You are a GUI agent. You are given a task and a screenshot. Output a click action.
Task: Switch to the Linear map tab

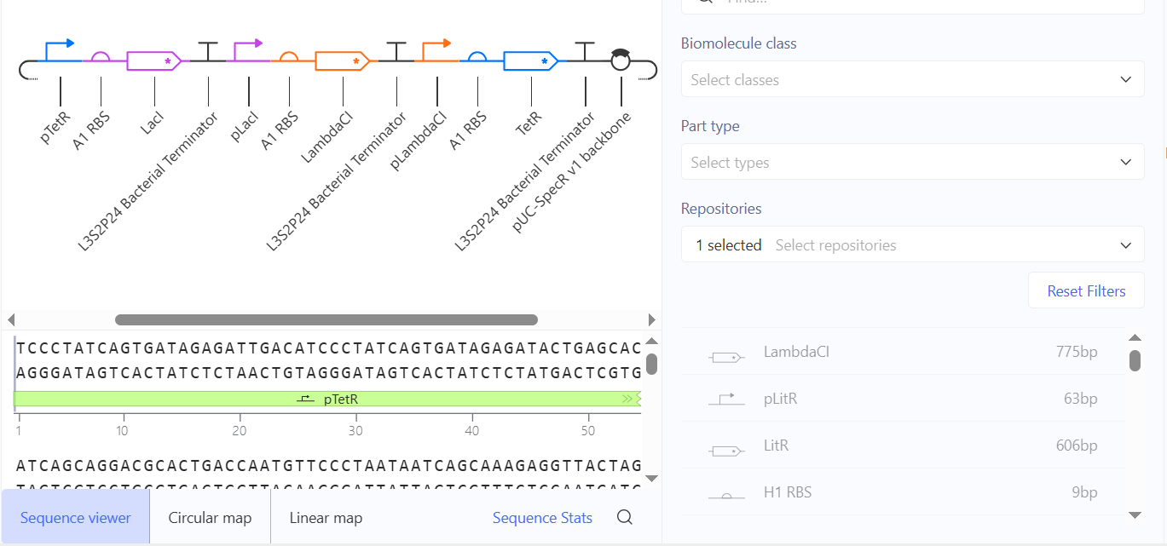[326, 517]
